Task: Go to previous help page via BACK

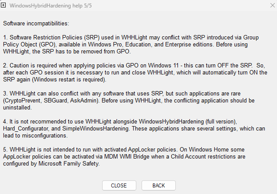Action: pos(158,185)
